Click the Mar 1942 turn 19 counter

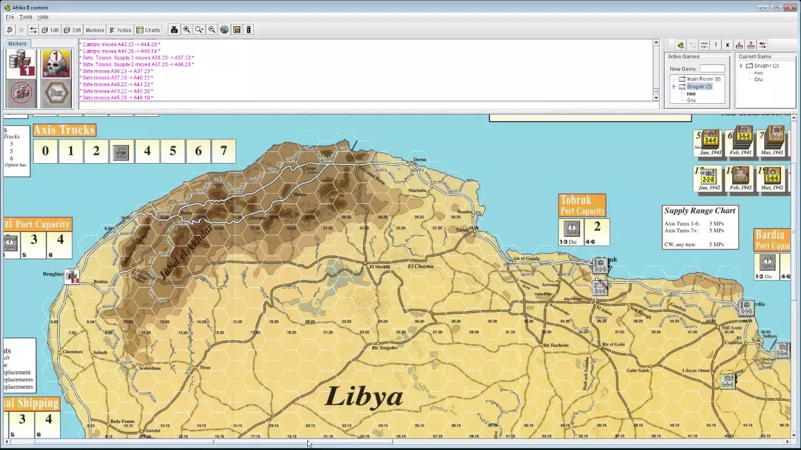pos(773,176)
